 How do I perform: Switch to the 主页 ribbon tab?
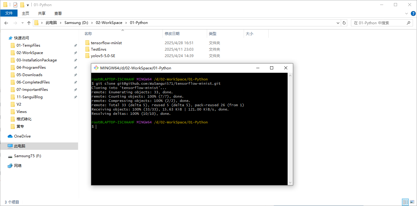26,13
